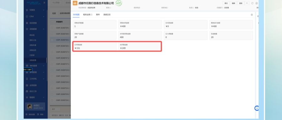Tick the checkbox for CGSP-20260729-1
Screen dimensions: 282x120
(52, 28)
